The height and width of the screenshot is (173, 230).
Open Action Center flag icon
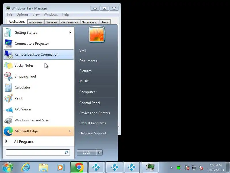click(187, 168)
